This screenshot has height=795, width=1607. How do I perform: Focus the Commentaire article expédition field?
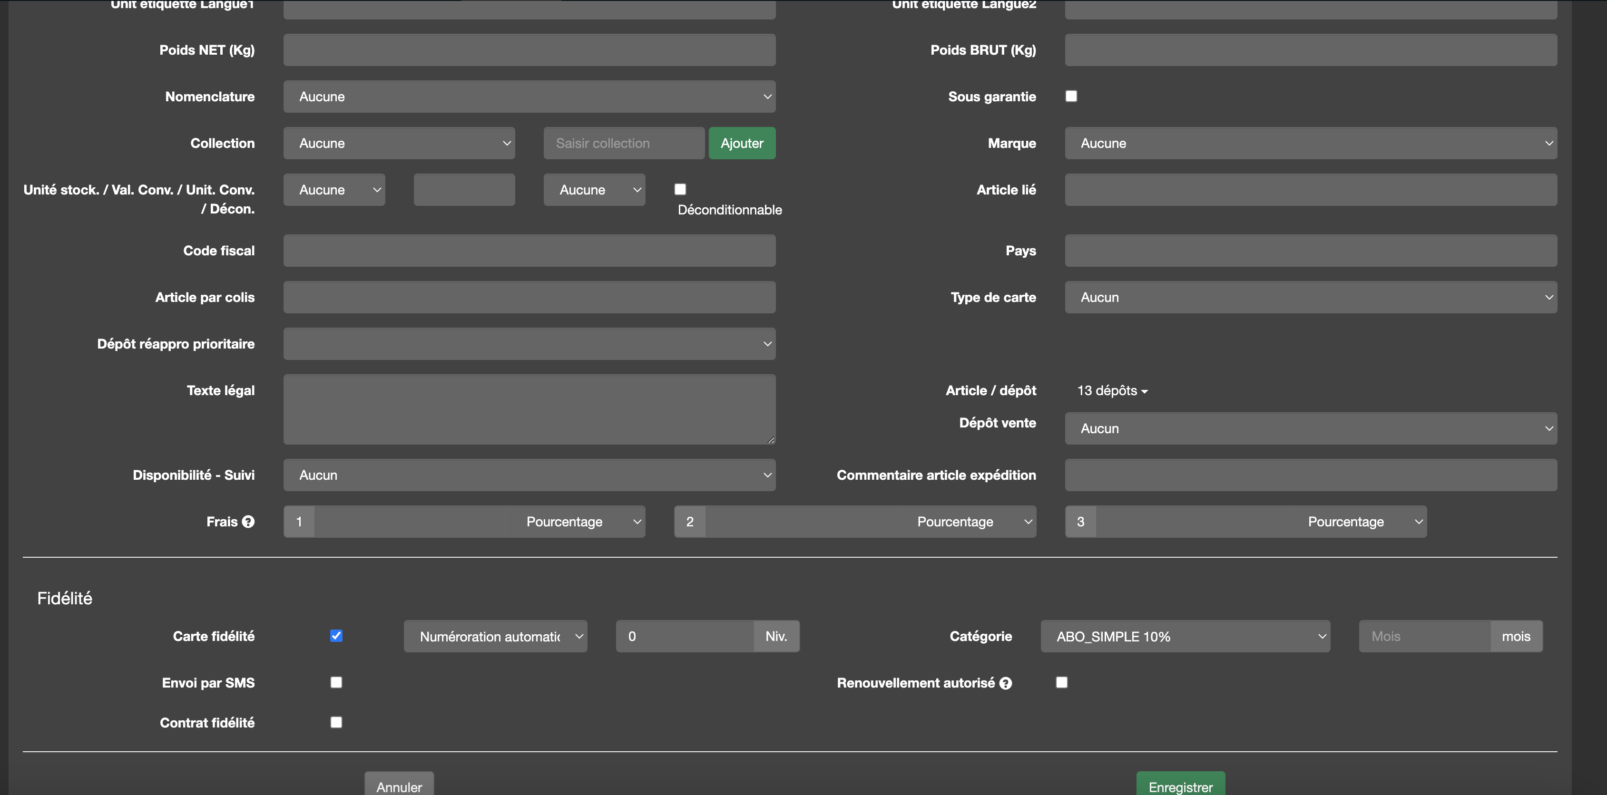1311,475
